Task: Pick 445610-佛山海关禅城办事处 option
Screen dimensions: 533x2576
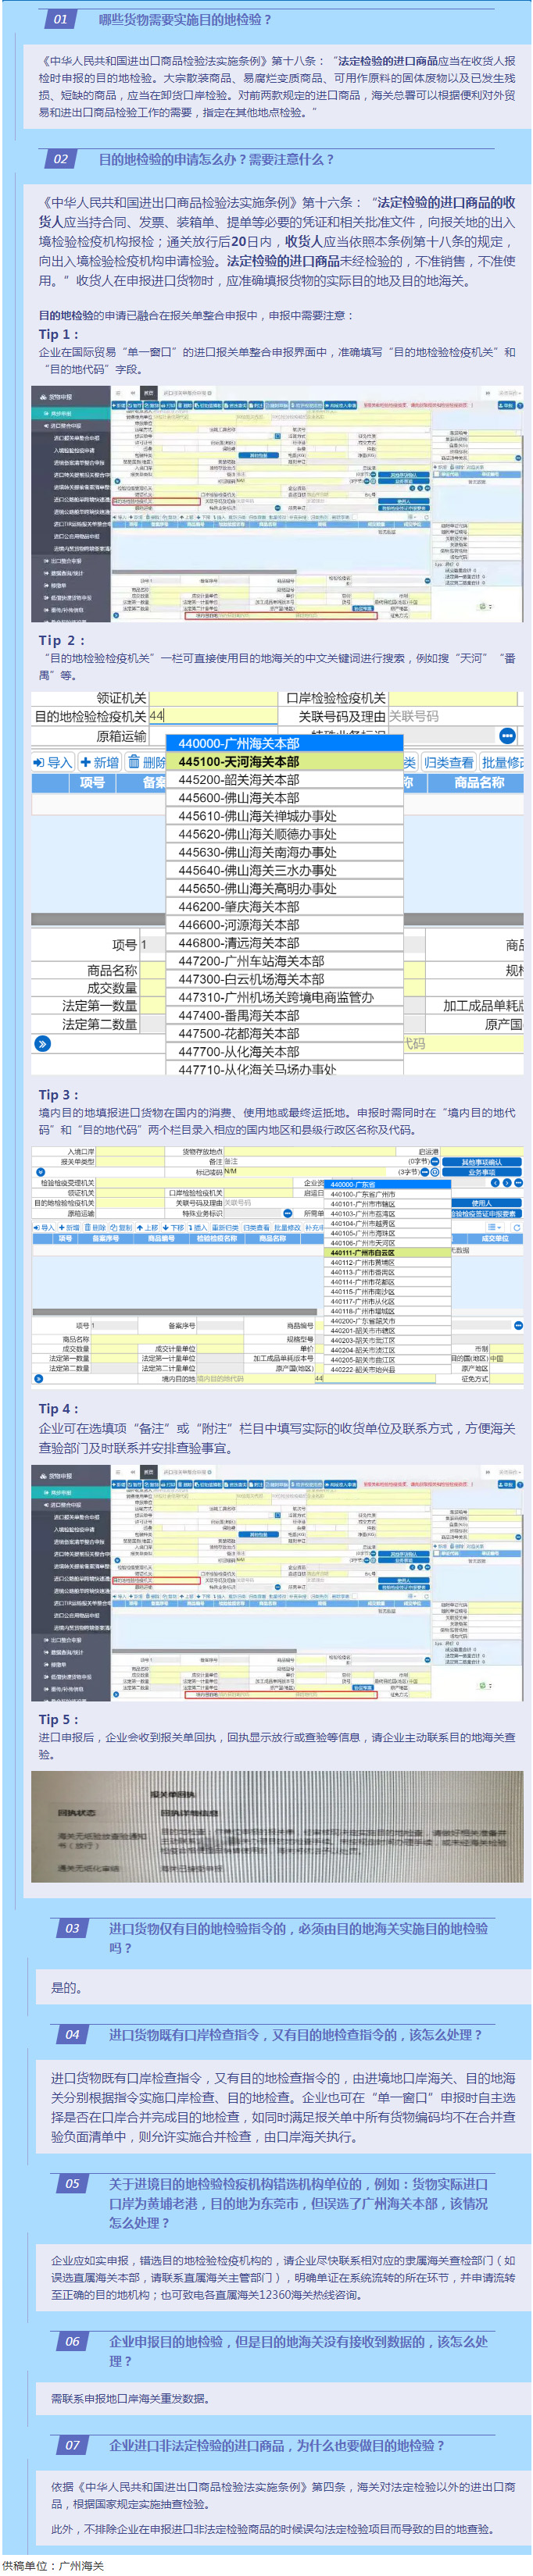Action: (284, 816)
